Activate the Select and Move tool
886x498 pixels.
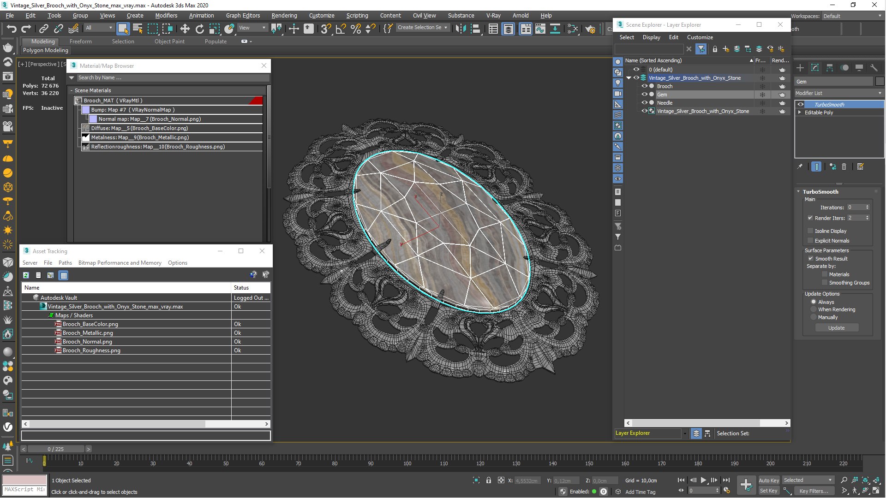tap(185, 29)
